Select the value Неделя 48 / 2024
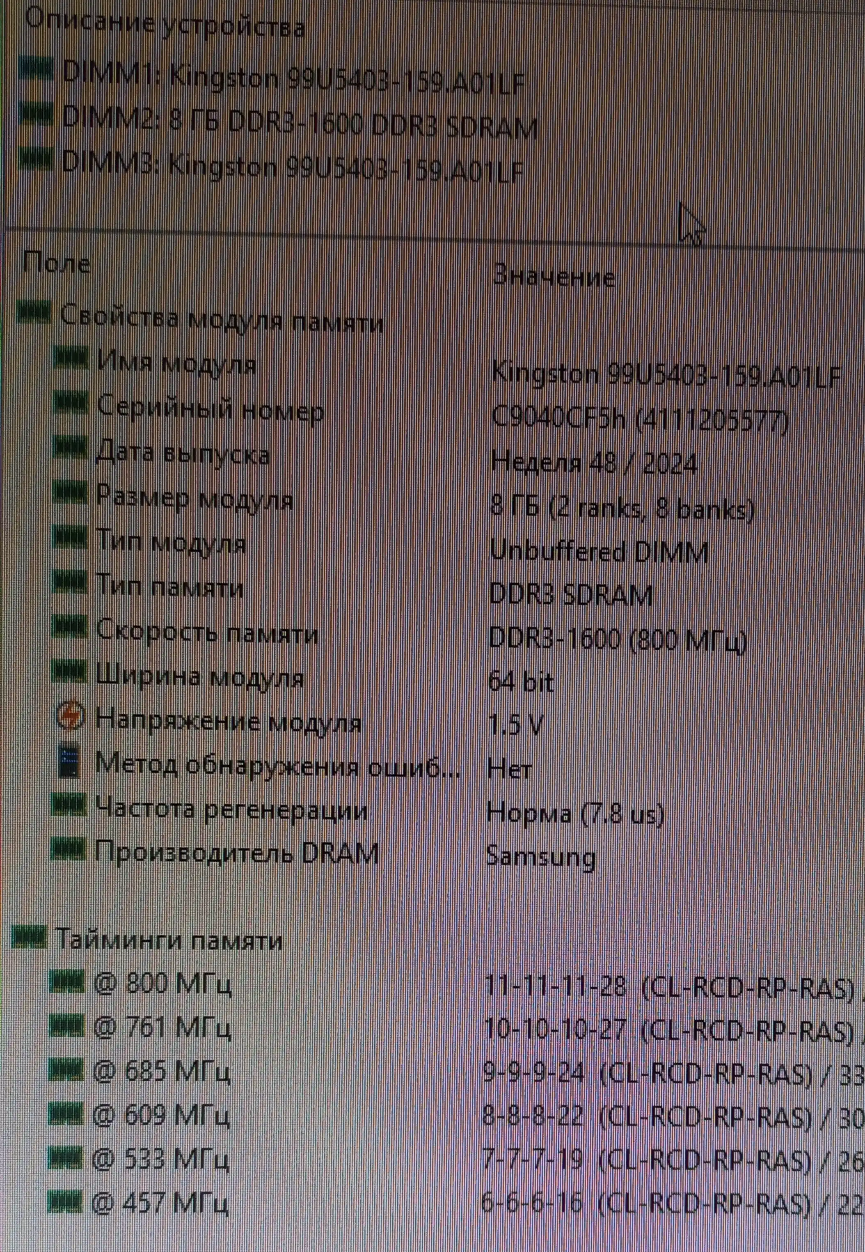The height and width of the screenshot is (1252, 865). click(x=593, y=463)
